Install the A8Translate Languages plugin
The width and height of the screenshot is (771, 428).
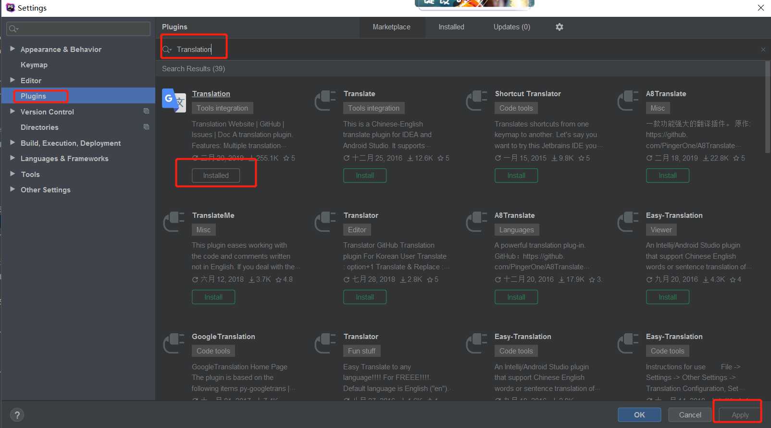click(x=516, y=297)
